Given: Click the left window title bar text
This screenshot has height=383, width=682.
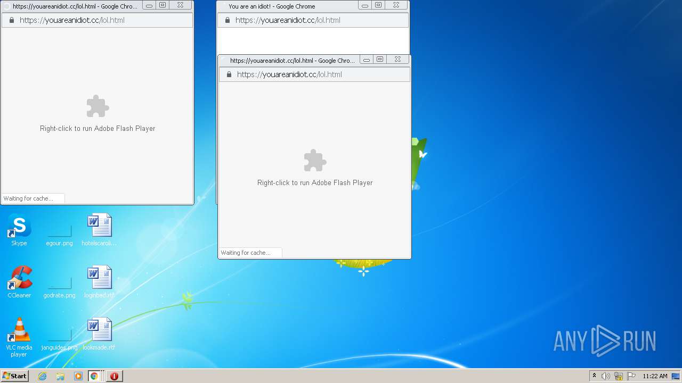Looking at the screenshot, I should click(x=75, y=6).
